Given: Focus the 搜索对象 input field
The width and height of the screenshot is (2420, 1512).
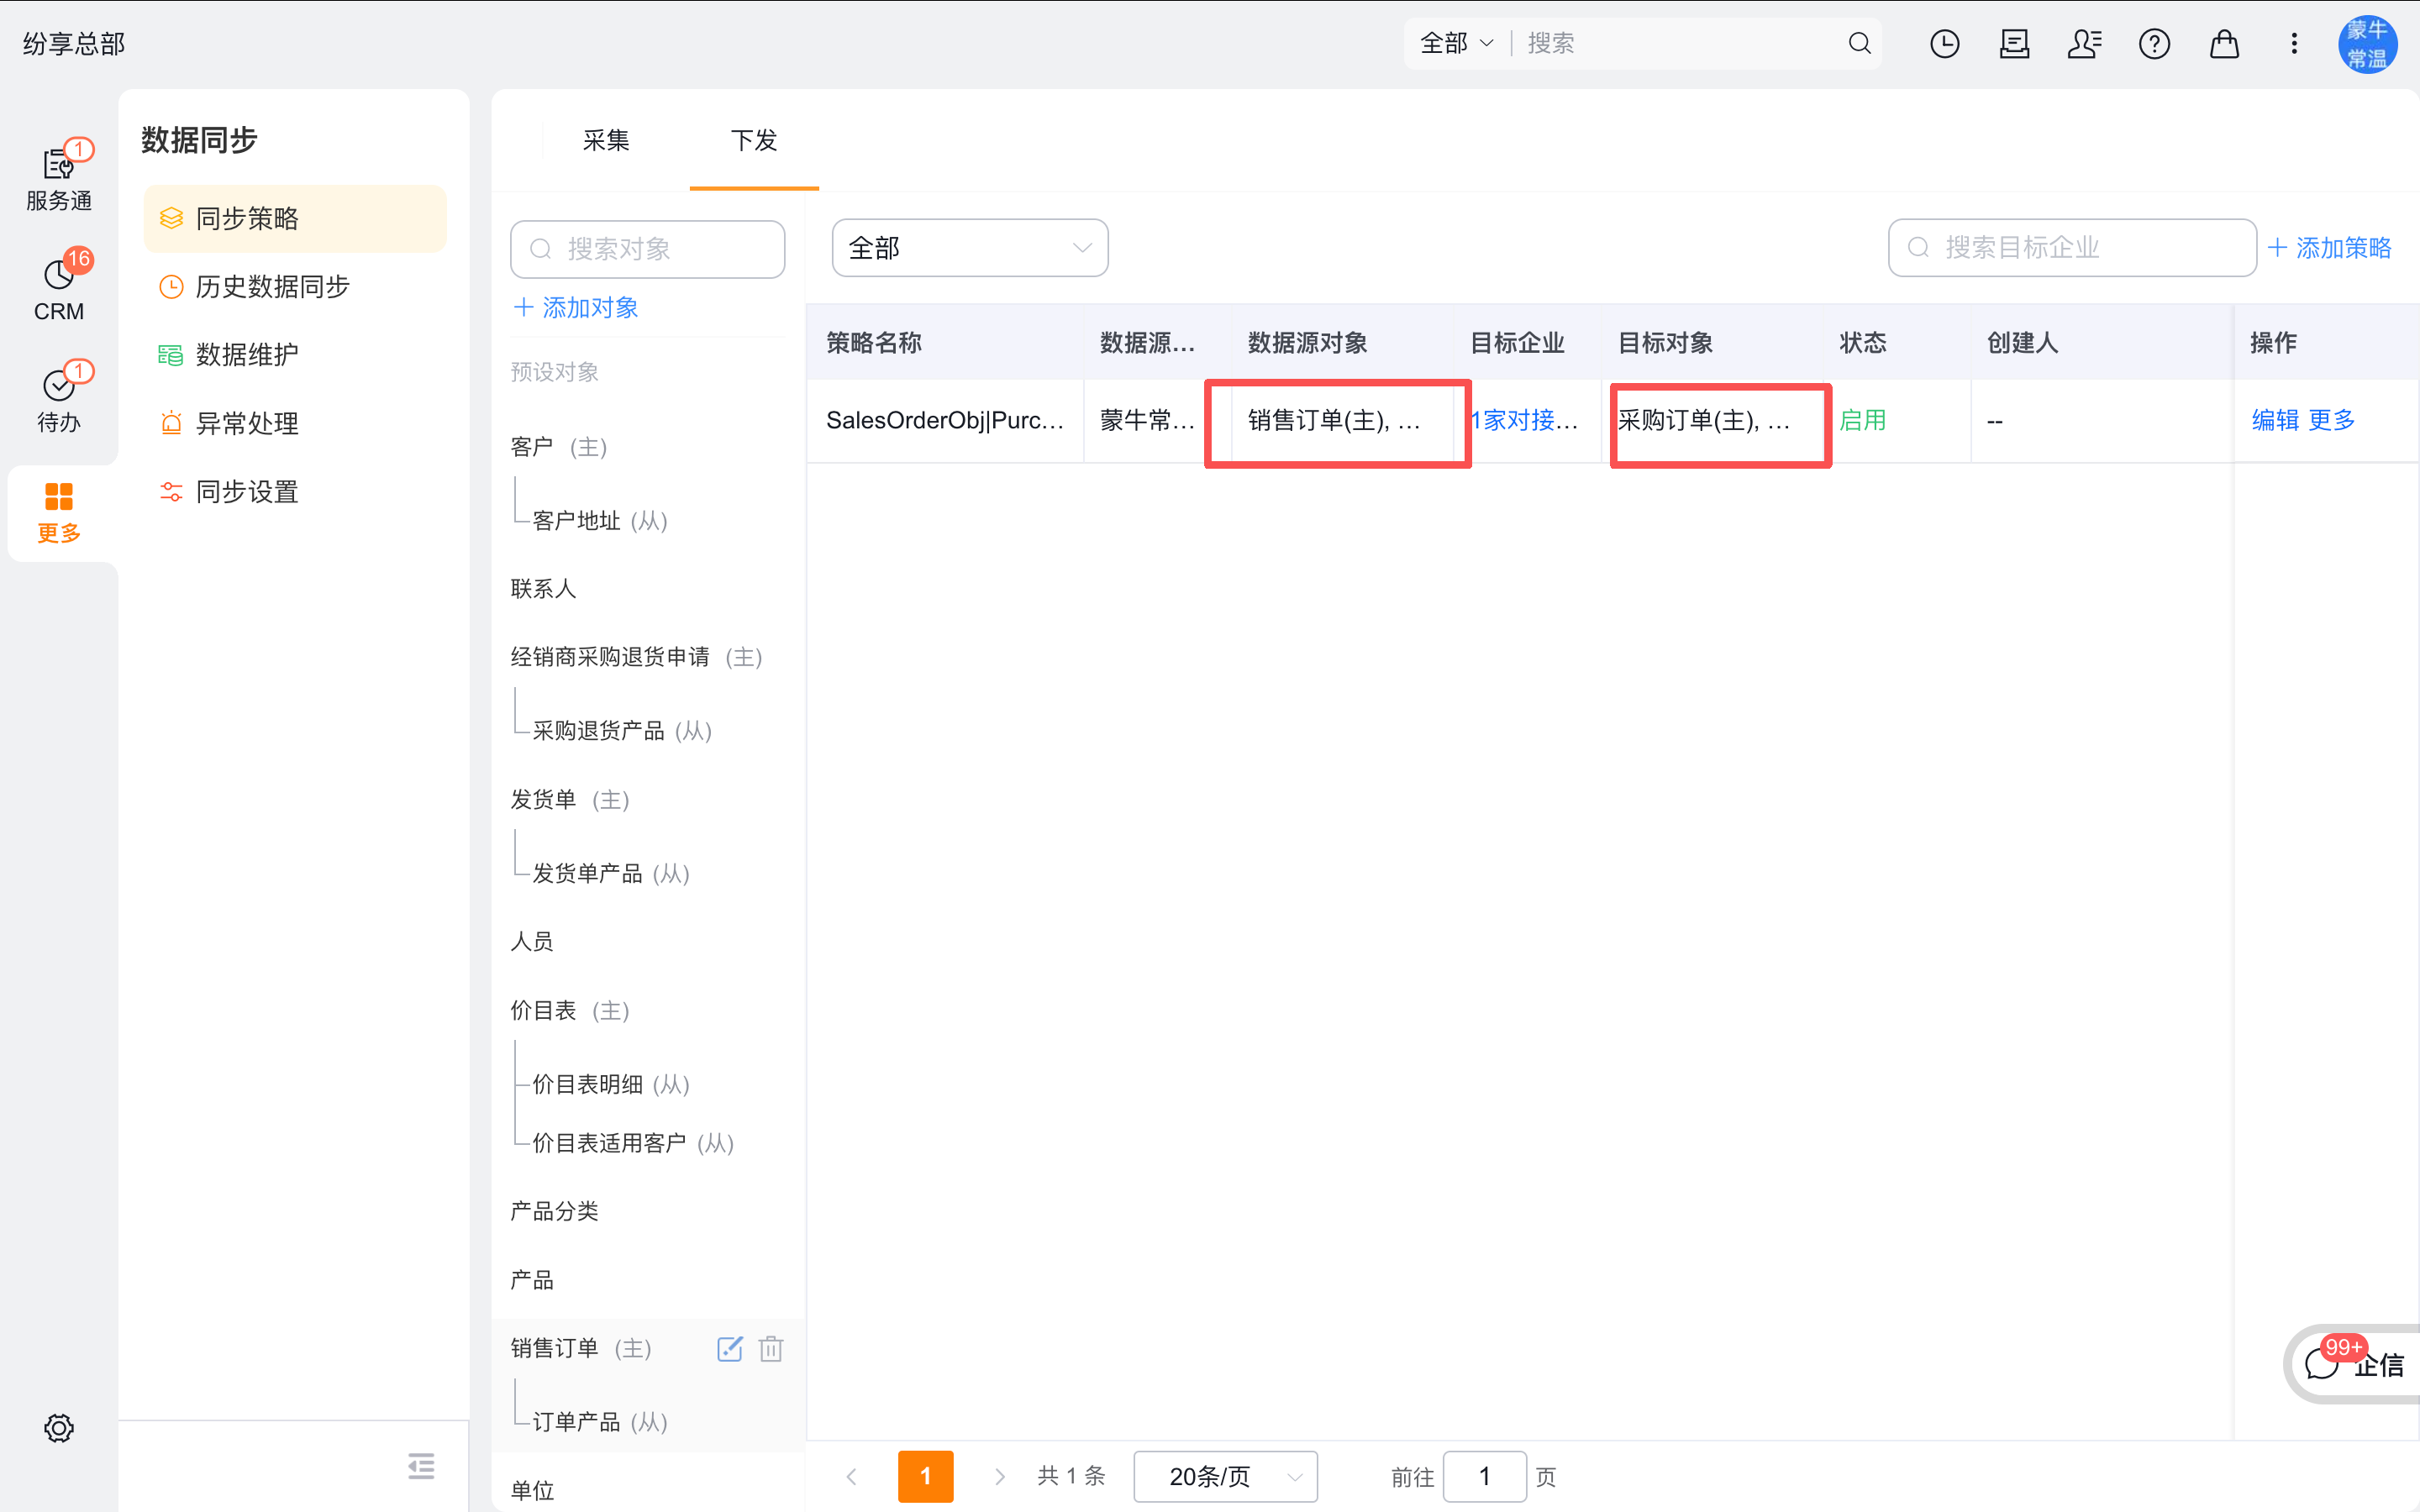Looking at the screenshot, I should tap(647, 249).
